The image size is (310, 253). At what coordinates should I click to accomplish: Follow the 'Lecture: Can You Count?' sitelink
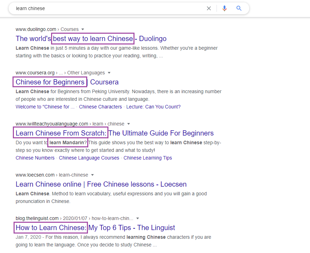click(153, 107)
